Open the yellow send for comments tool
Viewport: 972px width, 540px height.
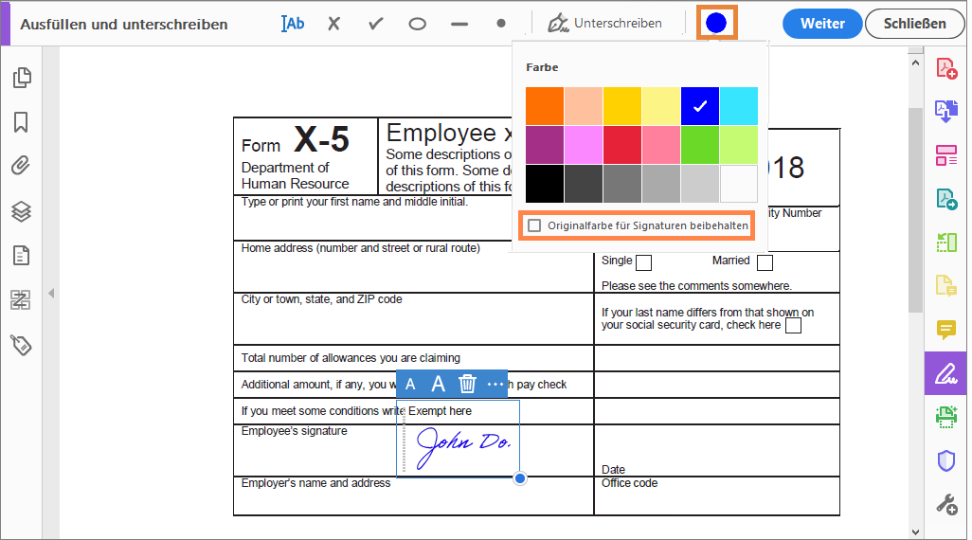pyautogui.click(x=946, y=286)
